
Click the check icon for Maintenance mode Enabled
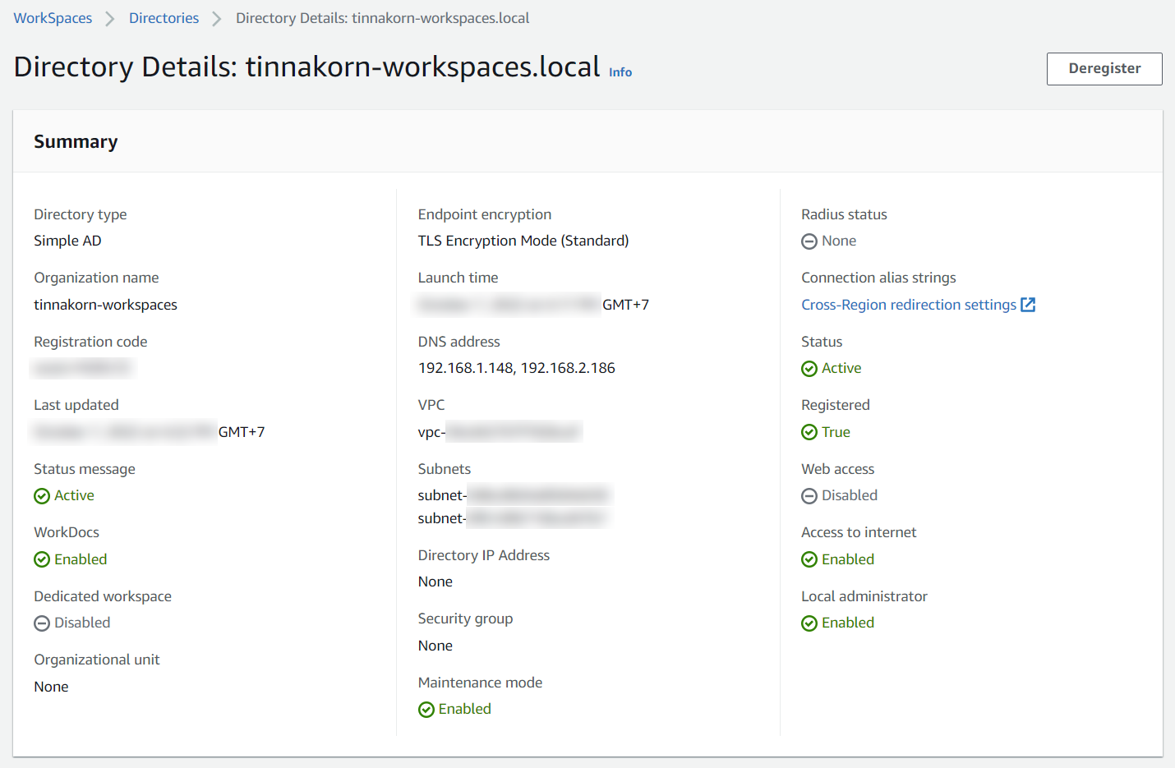point(426,710)
